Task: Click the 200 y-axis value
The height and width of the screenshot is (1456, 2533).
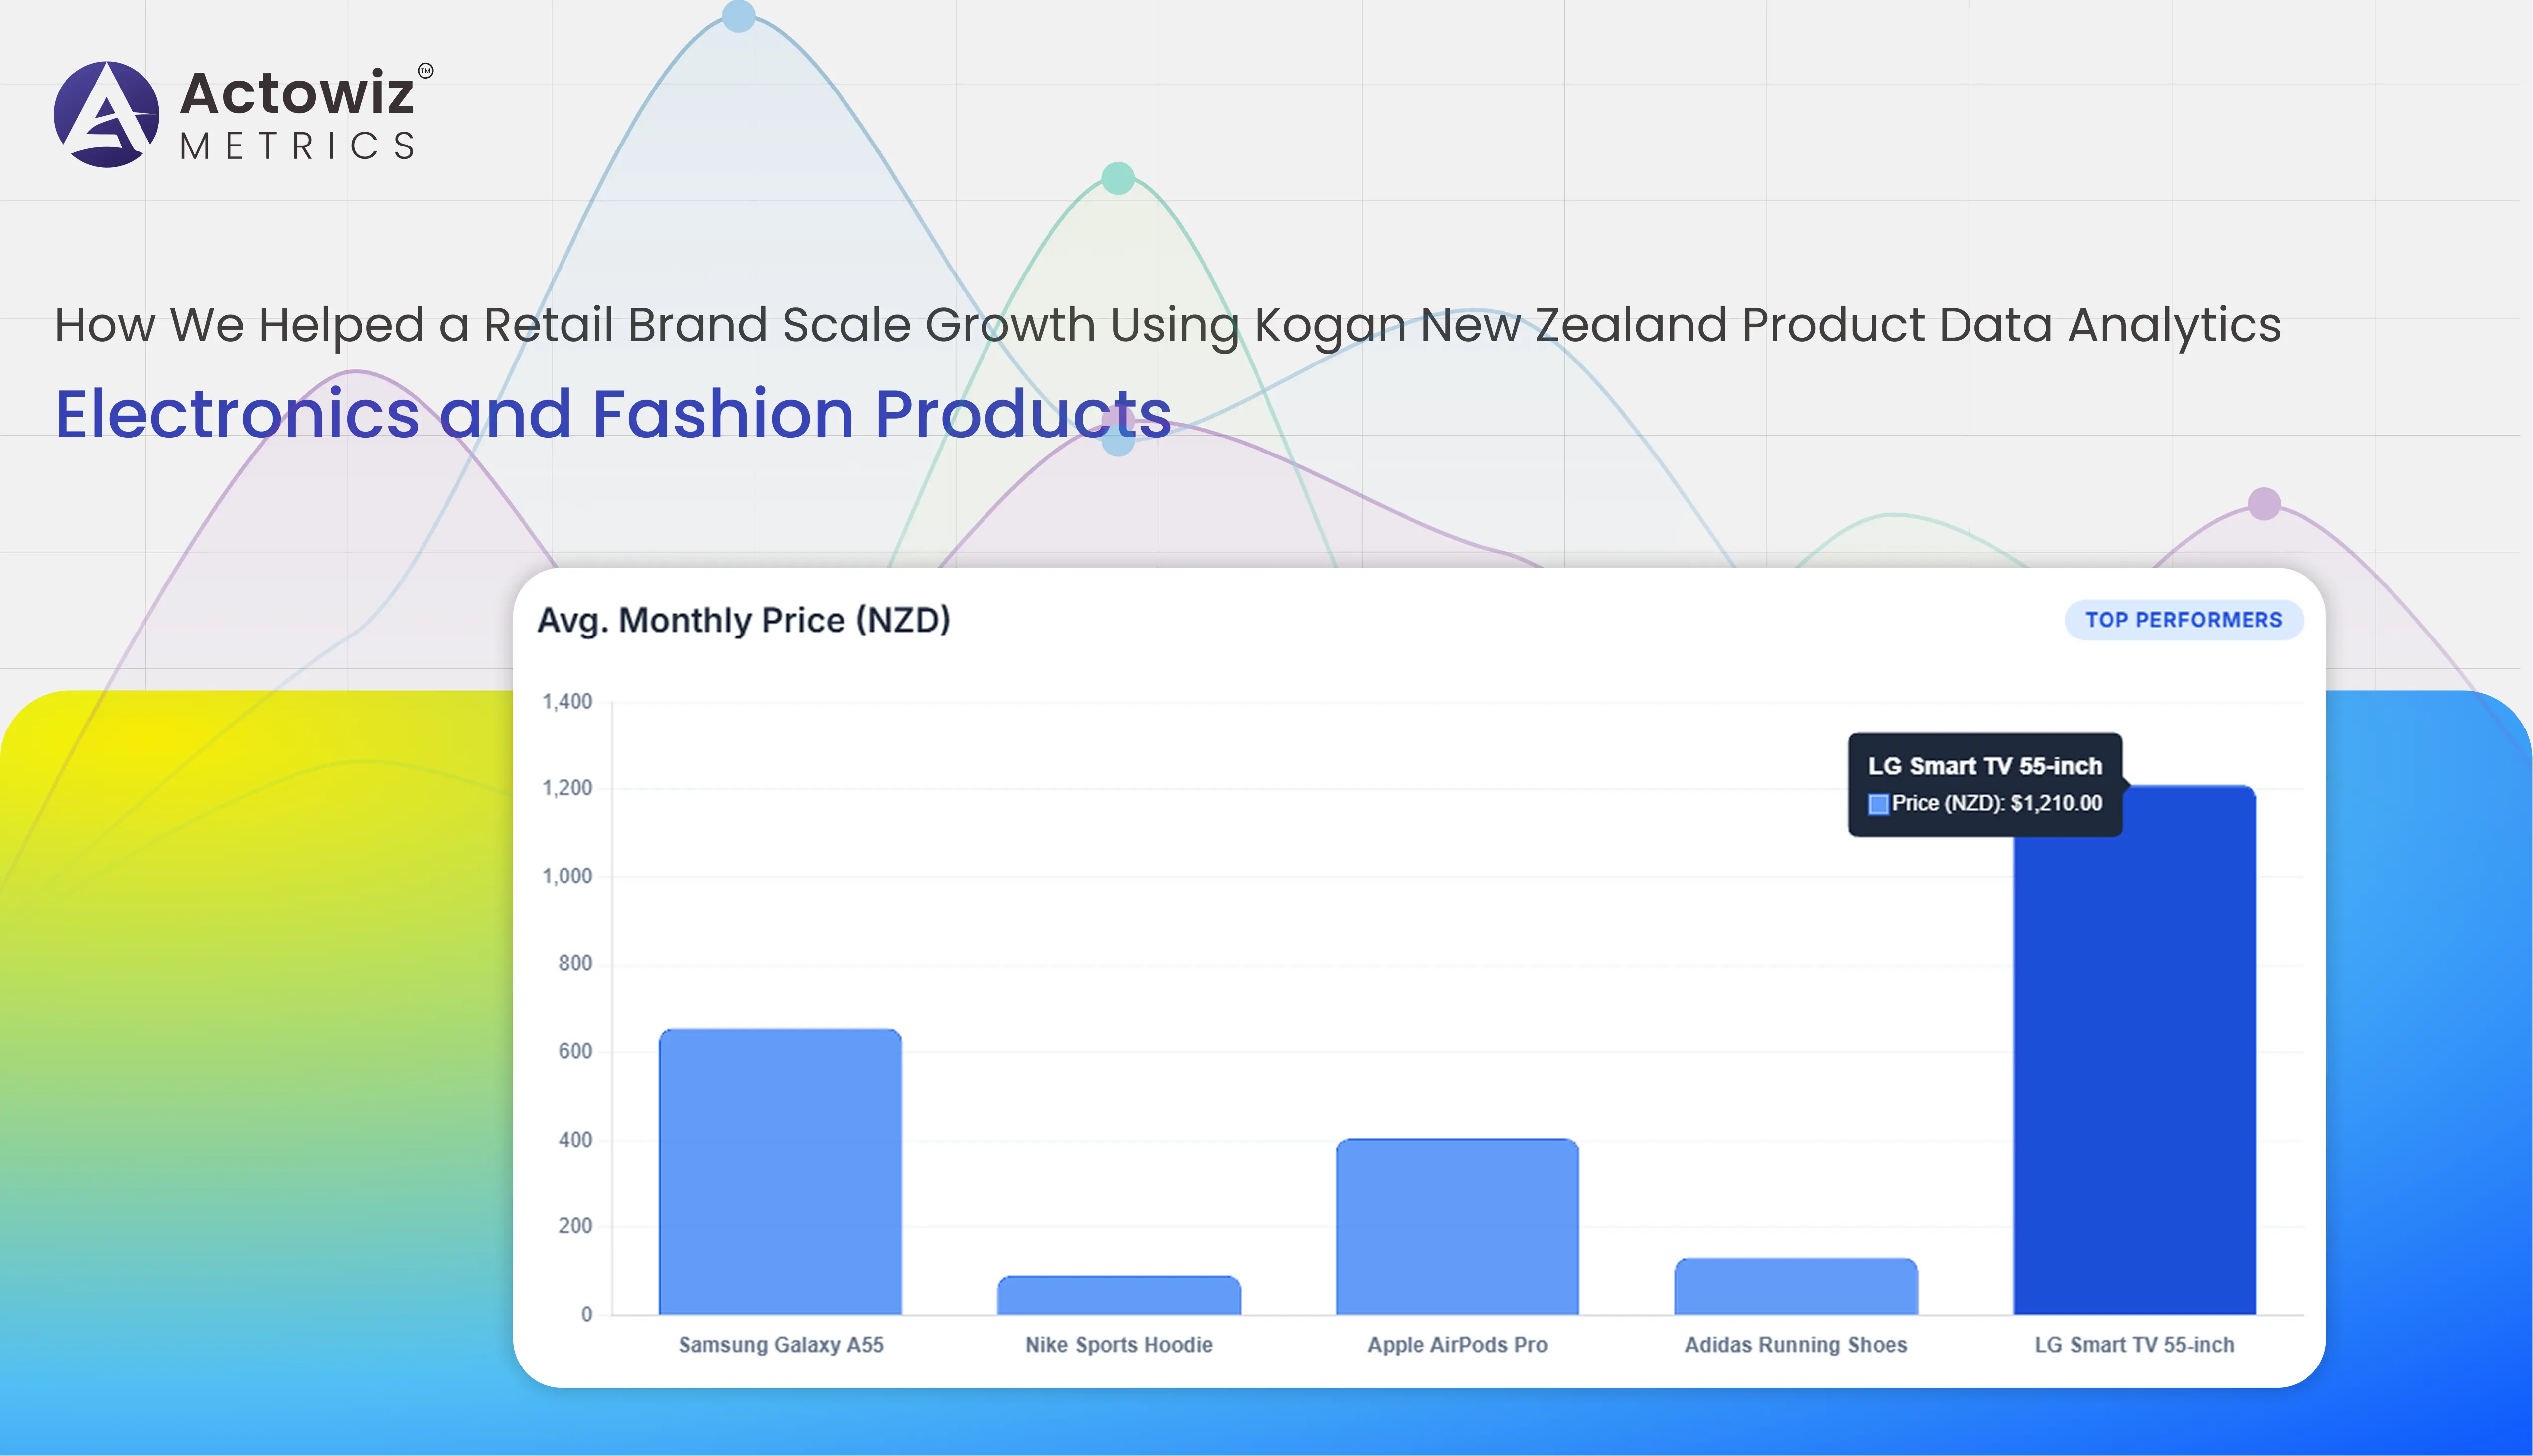Action: pos(575,1226)
